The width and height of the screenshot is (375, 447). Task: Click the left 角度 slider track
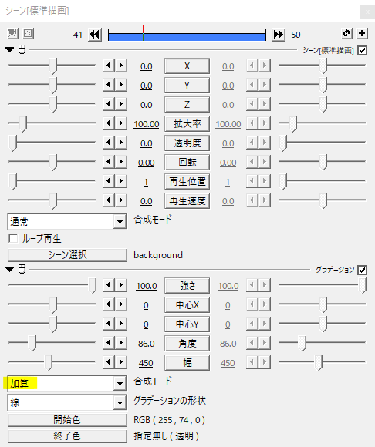(52, 343)
